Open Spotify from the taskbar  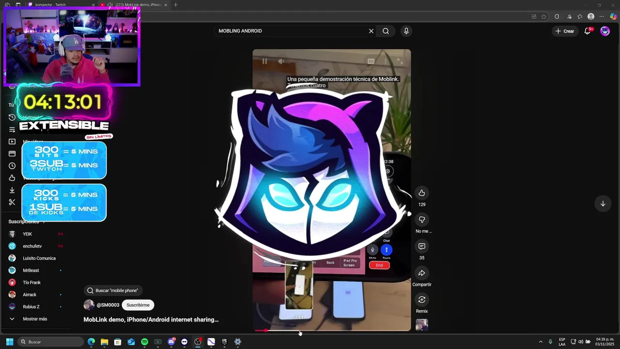point(144,342)
